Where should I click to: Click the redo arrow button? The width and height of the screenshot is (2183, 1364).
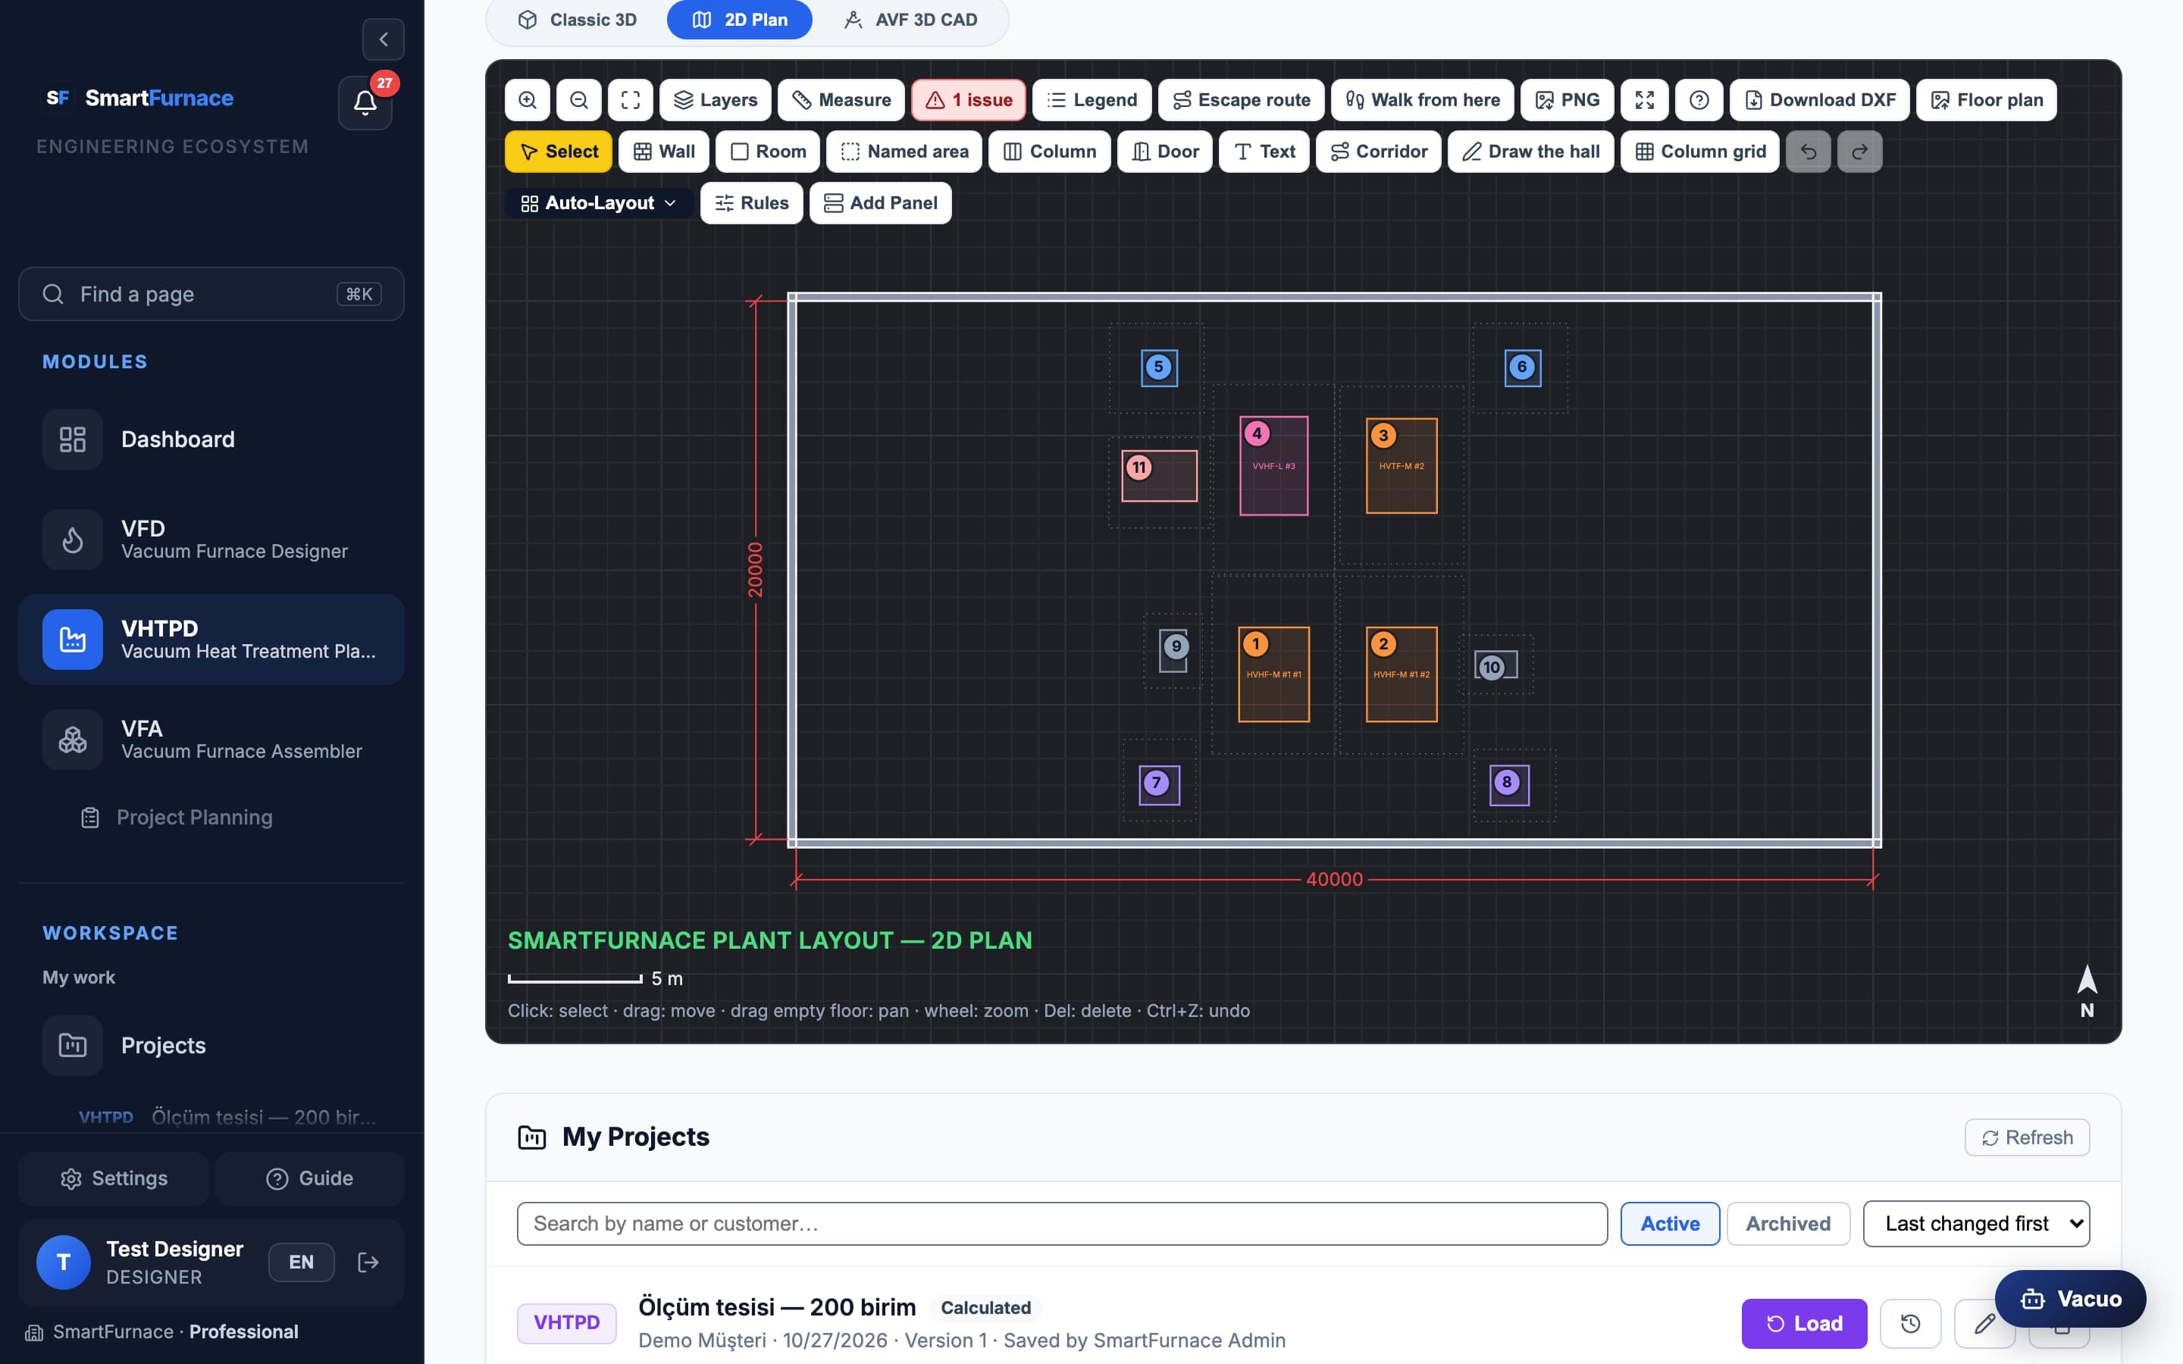click(x=1860, y=152)
